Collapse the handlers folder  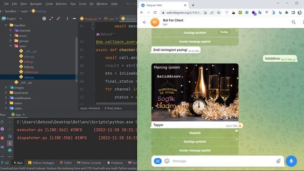tap(6, 25)
